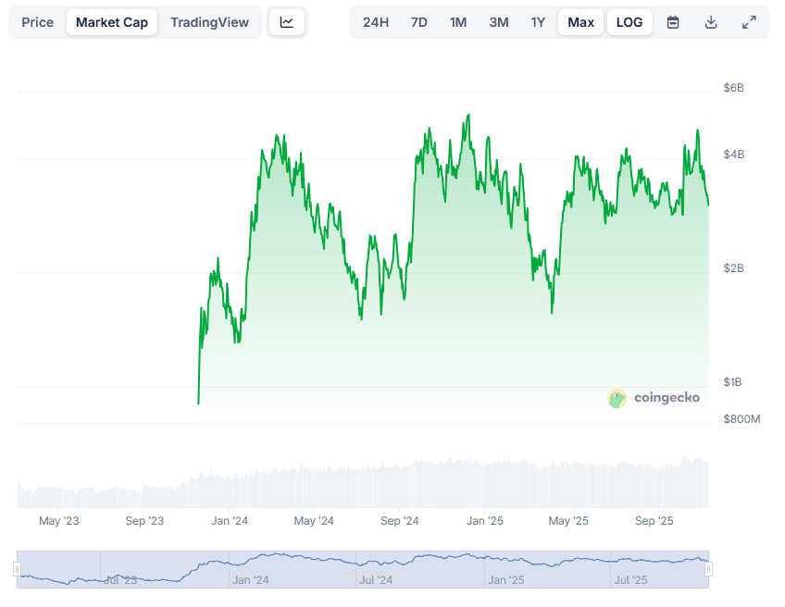This screenshot has width=785, height=607.
Task: Choose the 1M time range
Action: pos(458,22)
